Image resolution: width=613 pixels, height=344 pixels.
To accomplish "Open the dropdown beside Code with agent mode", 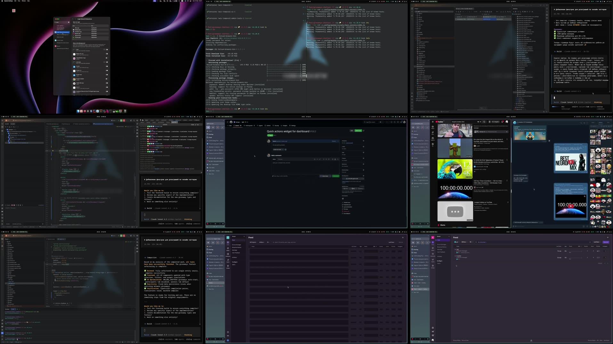I will tap(363, 179).
